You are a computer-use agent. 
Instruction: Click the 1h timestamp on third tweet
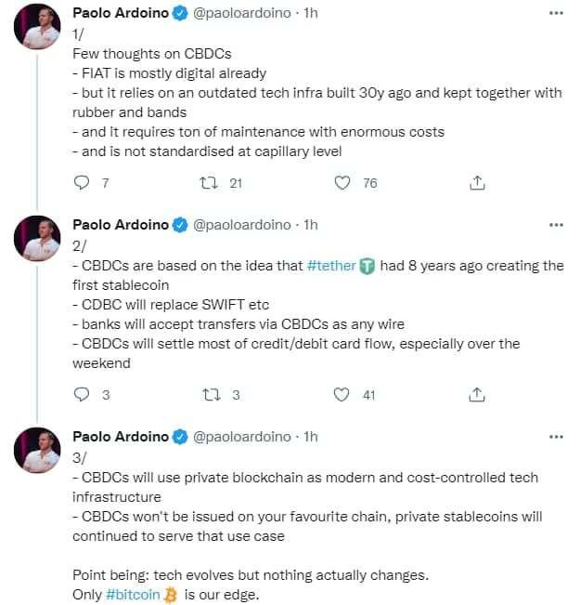coord(311,437)
